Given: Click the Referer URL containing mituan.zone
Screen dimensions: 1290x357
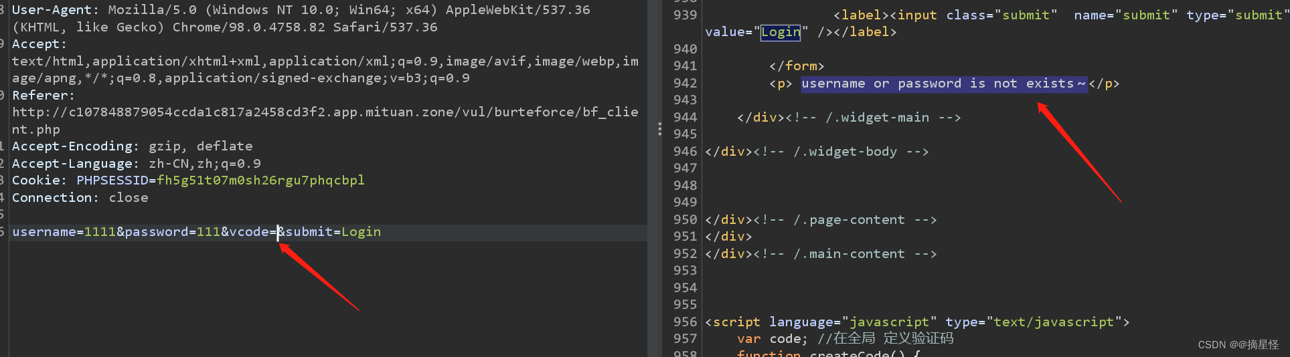Looking at the screenshot, I should [325, 120].
